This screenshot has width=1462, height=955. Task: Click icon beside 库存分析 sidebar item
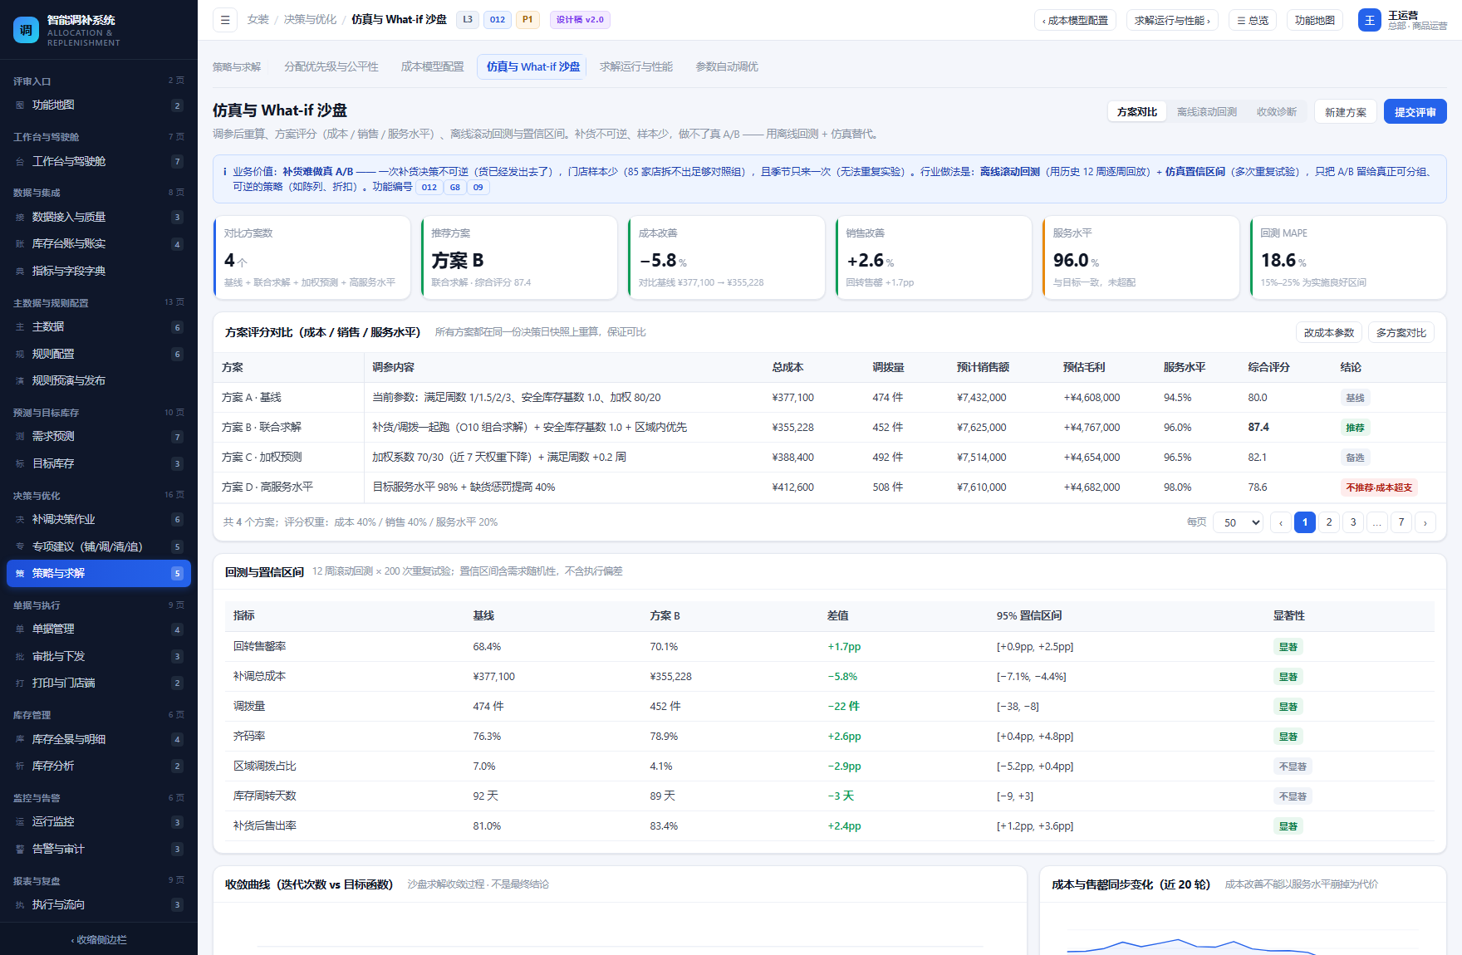point(20,766)
